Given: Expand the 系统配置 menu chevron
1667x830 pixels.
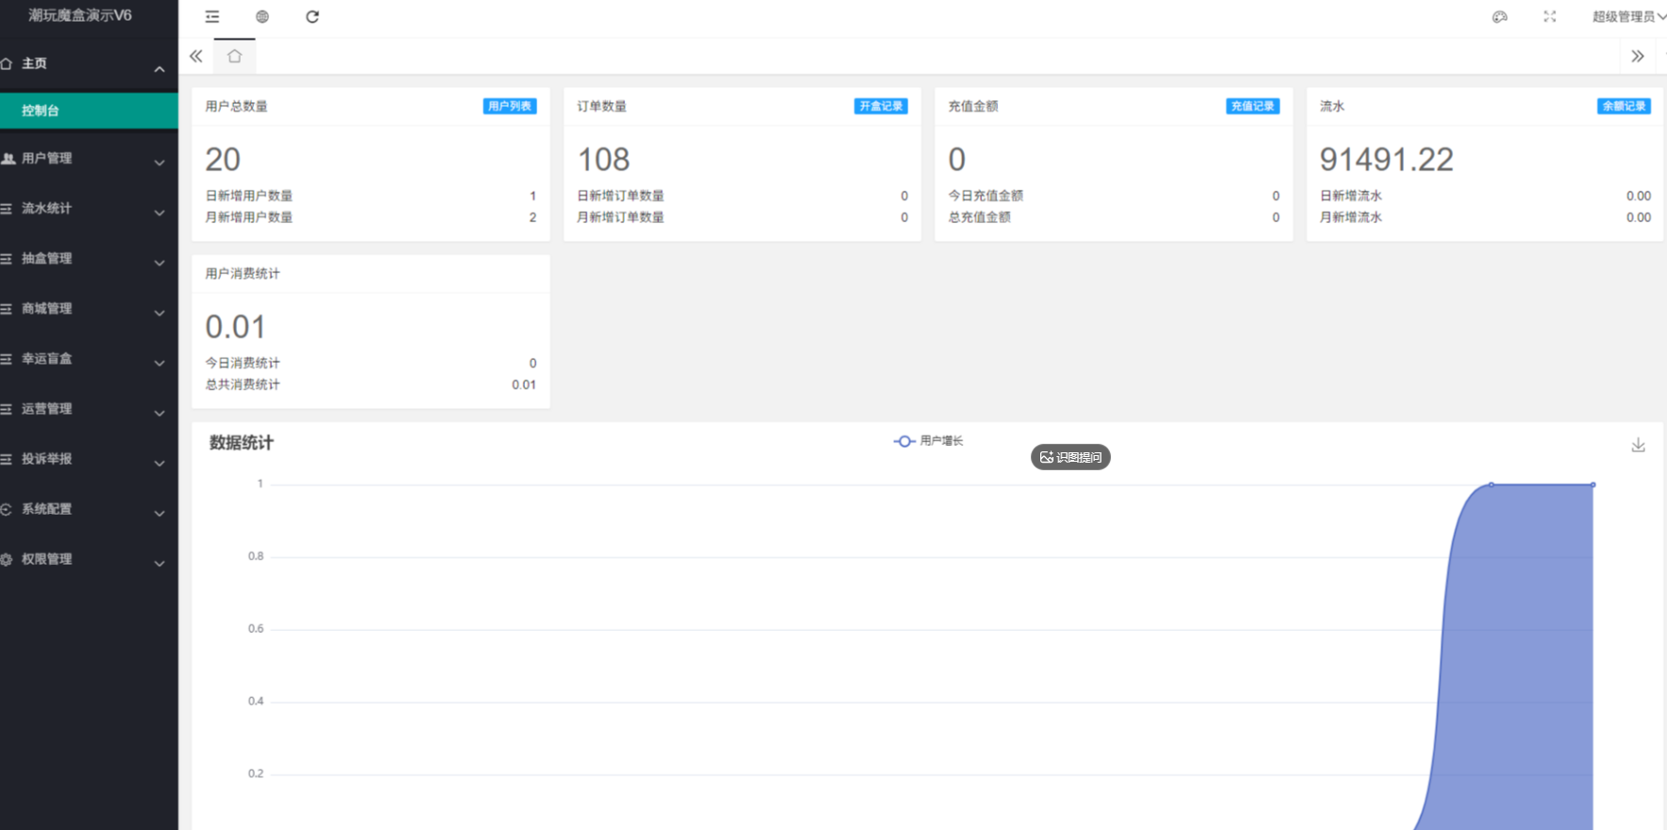Looking at the screenshot, I should click(160, 514).
